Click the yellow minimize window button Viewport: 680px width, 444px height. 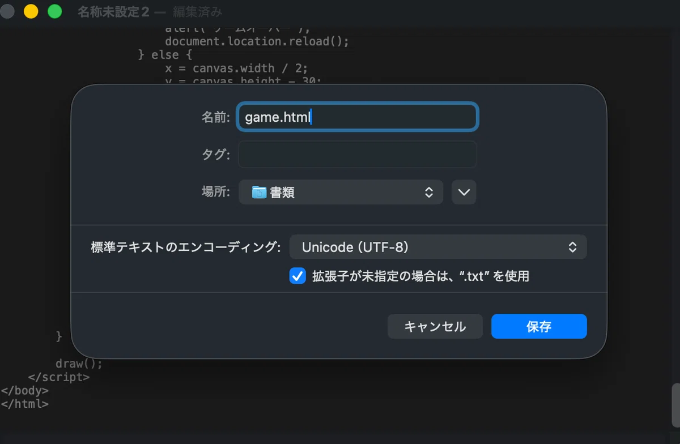(x=31, y=11)
